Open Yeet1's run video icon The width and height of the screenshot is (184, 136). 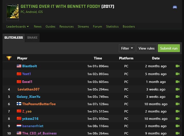(177, 74)
